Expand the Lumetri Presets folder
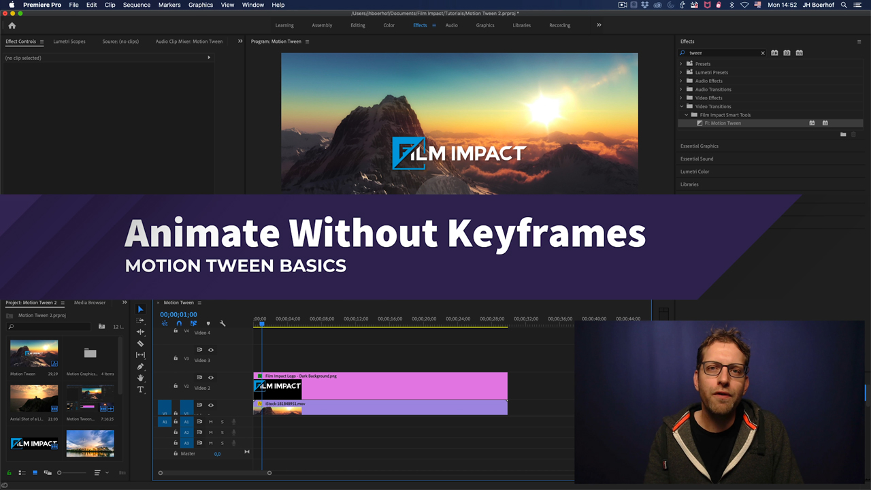This screenshot has width=871, height=490. tap(681, 72)
